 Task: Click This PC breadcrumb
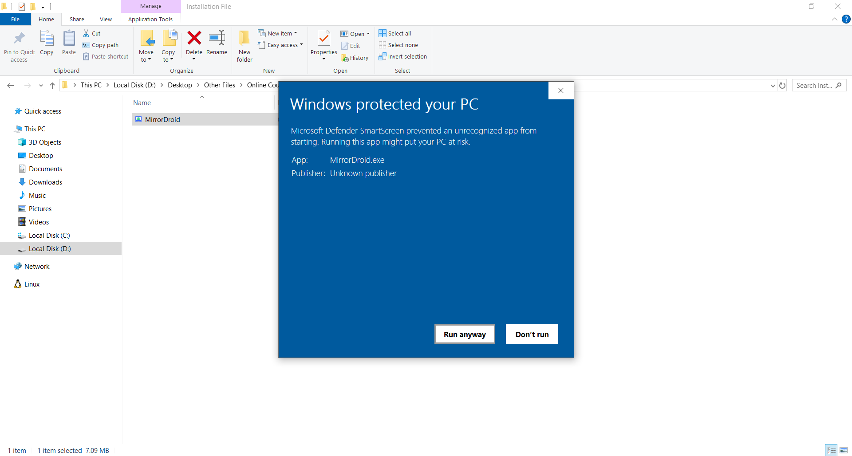[x=91, y=85]
